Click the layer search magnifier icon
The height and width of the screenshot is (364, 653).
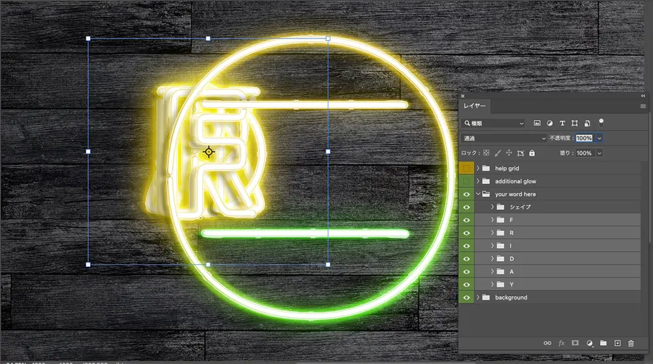tap(468, 123)
